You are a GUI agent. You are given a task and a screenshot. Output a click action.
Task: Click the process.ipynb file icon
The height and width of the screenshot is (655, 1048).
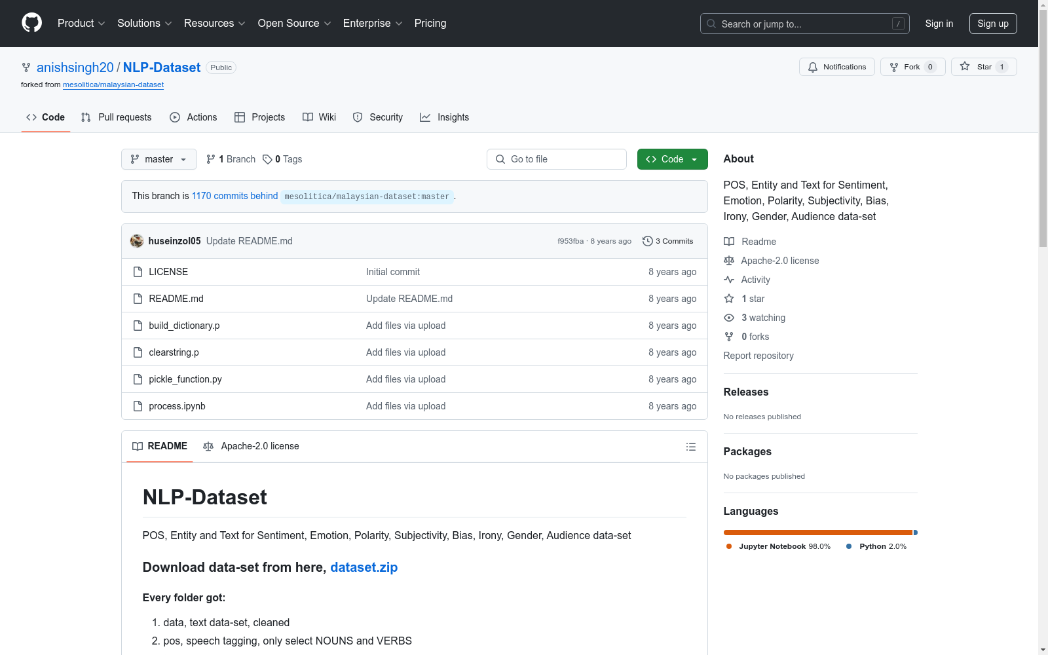pos(138,406)
